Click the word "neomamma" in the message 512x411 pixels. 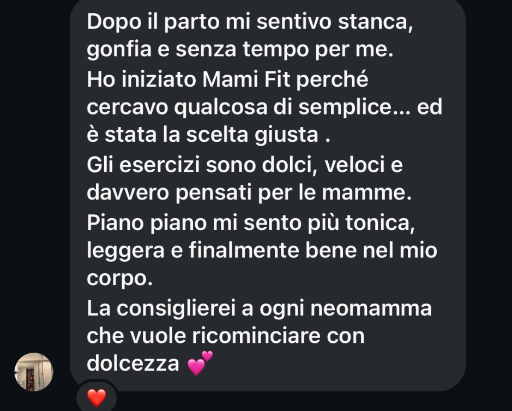point(371,309)
